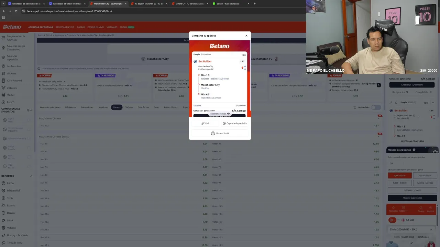440x247 pixels.
Task: Open Tarjetas market tab
Action: (x=129, y=107)
